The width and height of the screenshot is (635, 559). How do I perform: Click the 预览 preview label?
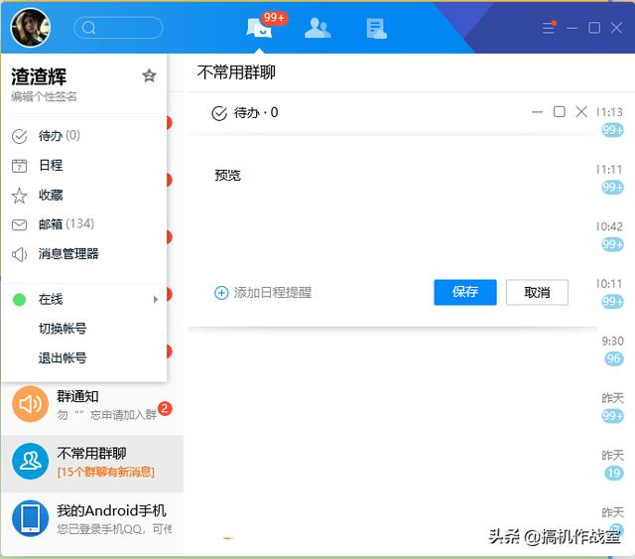point(227,175)
